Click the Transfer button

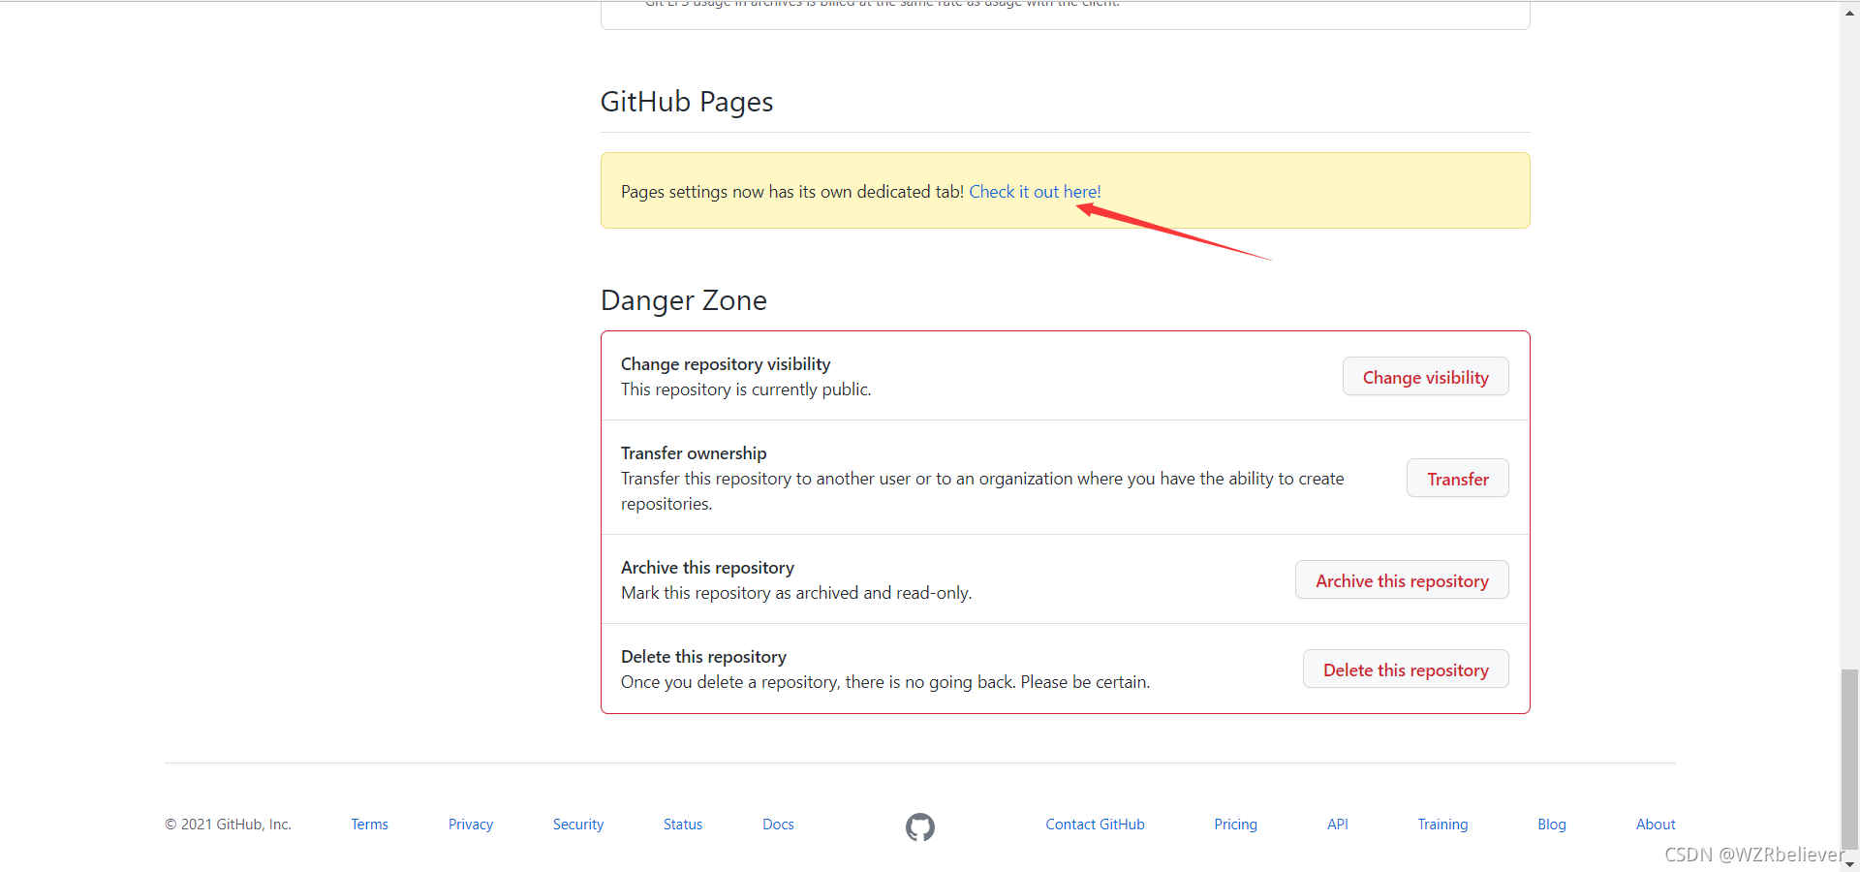(1457, 479)
